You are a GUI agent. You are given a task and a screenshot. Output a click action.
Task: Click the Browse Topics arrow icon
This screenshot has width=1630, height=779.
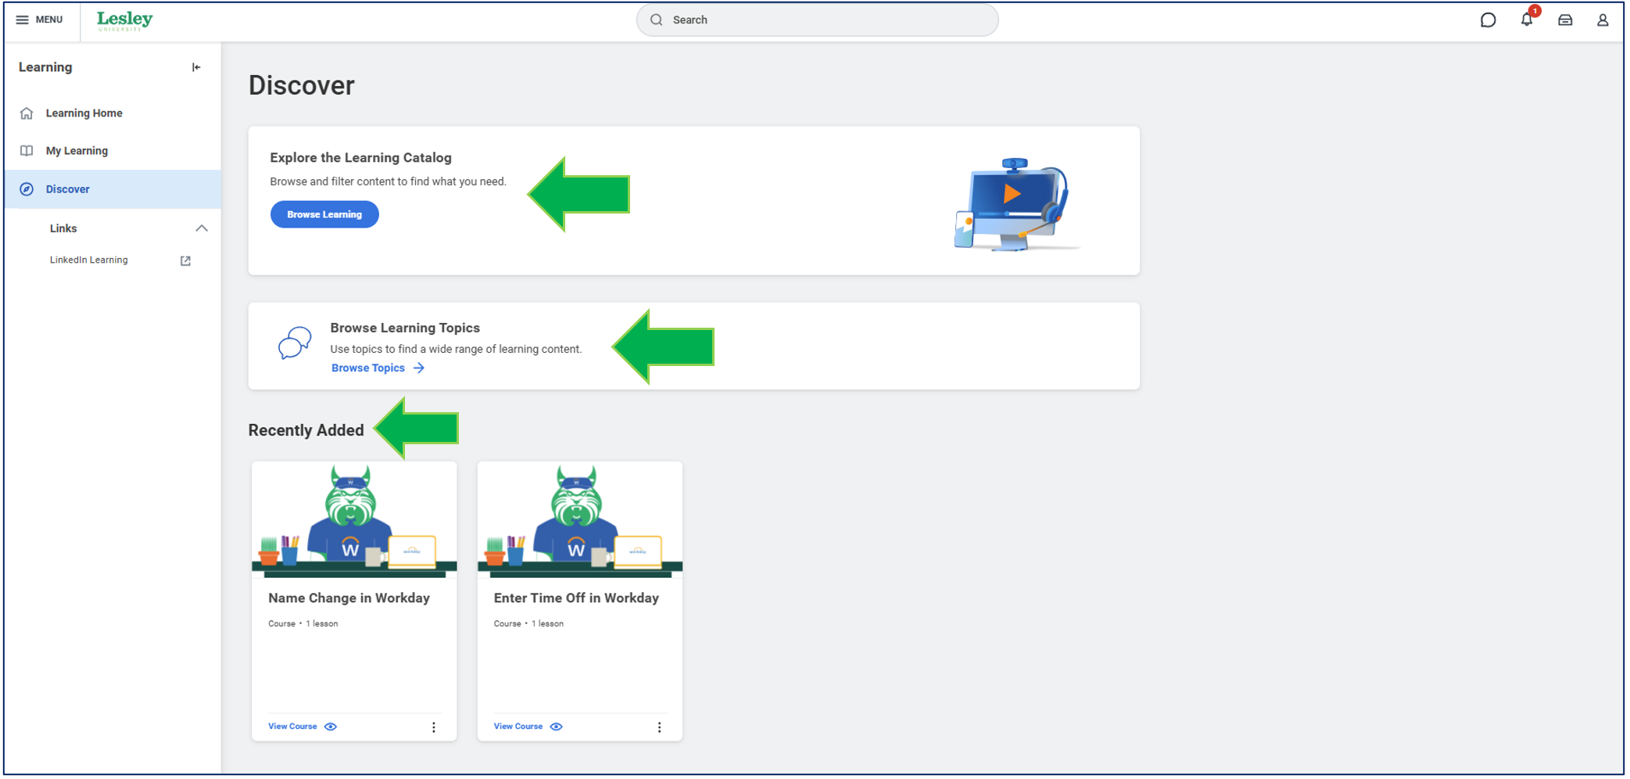(419, 368)
